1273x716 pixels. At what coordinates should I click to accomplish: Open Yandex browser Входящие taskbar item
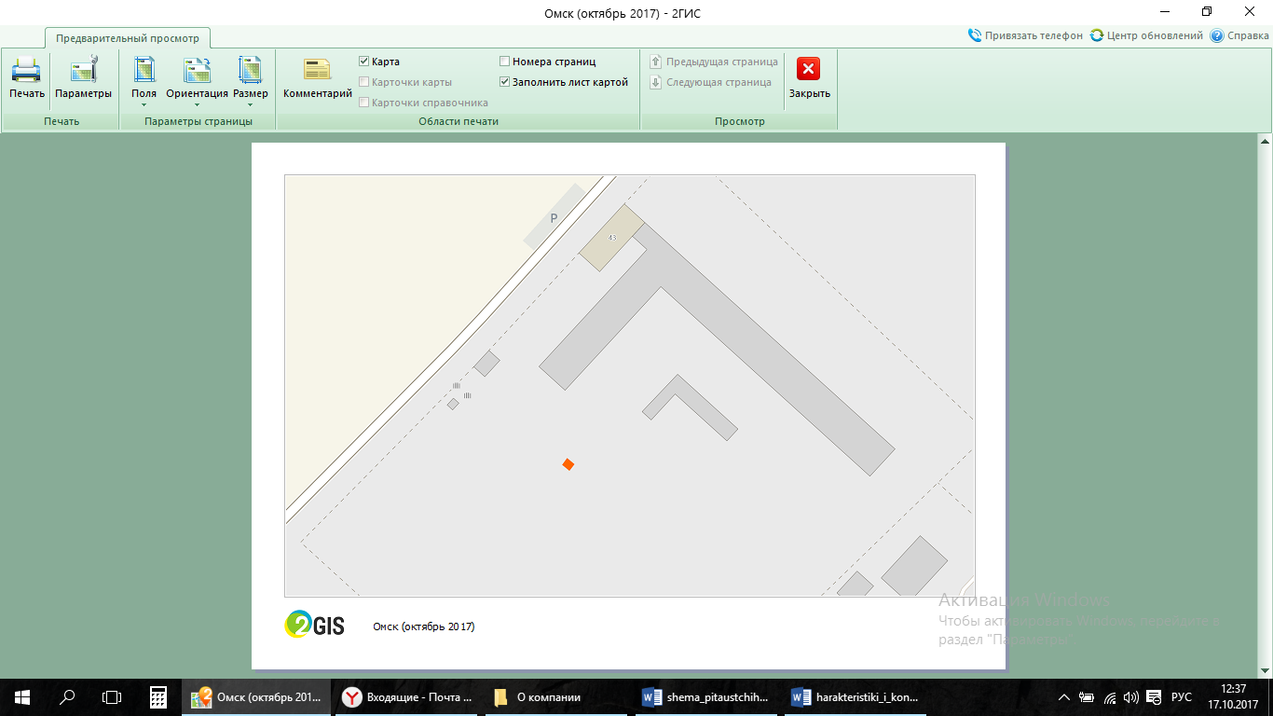[407, 696]
